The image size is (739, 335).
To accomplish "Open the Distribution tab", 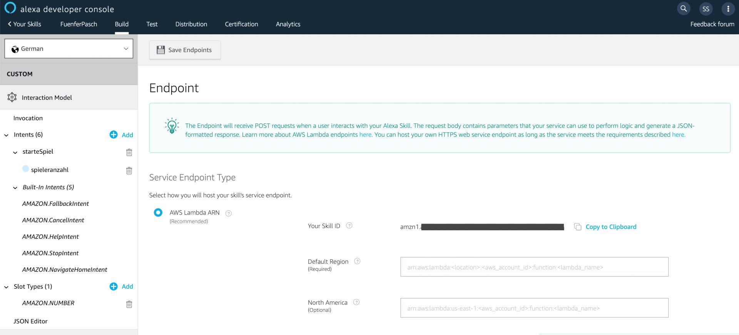I will pyautogui.click(x=191, y=24).
